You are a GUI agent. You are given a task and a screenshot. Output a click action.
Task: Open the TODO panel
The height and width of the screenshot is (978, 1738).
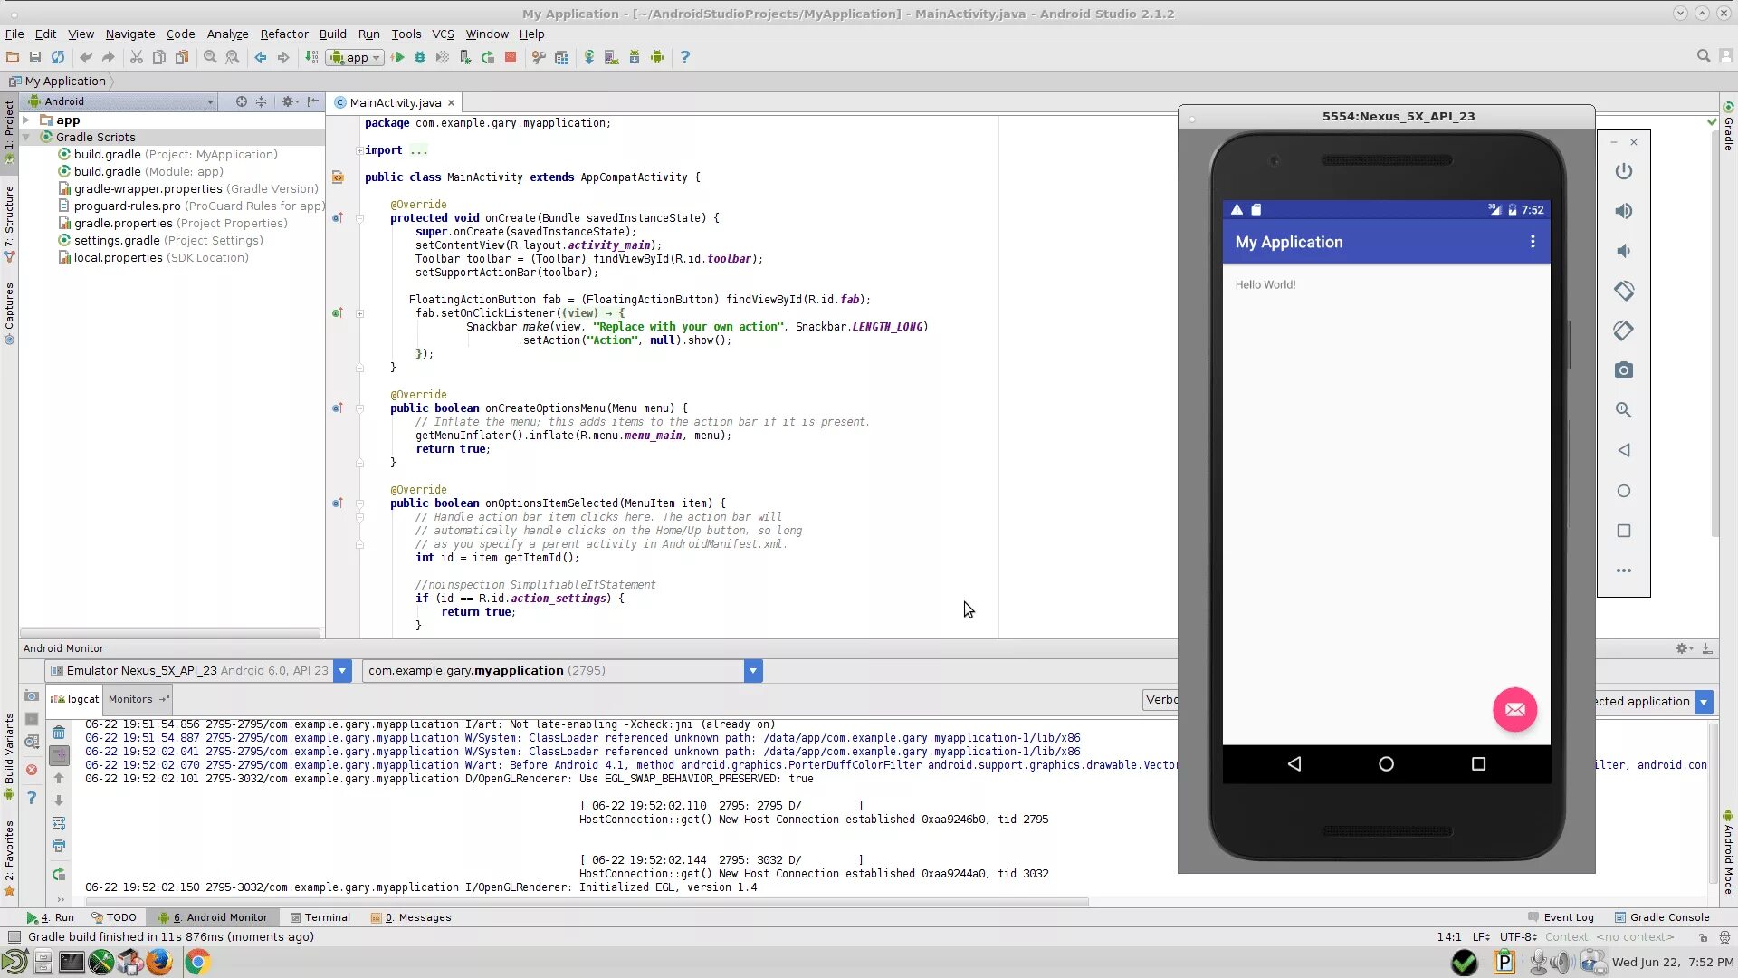[119, 917]
